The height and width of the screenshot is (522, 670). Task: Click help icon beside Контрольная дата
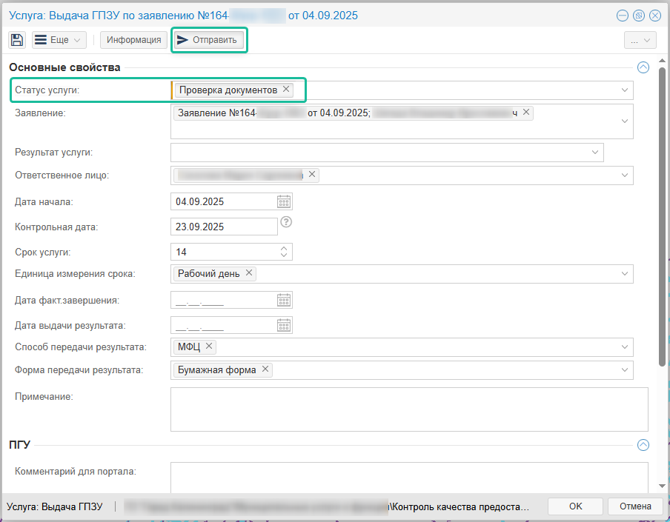click(287, 222)
